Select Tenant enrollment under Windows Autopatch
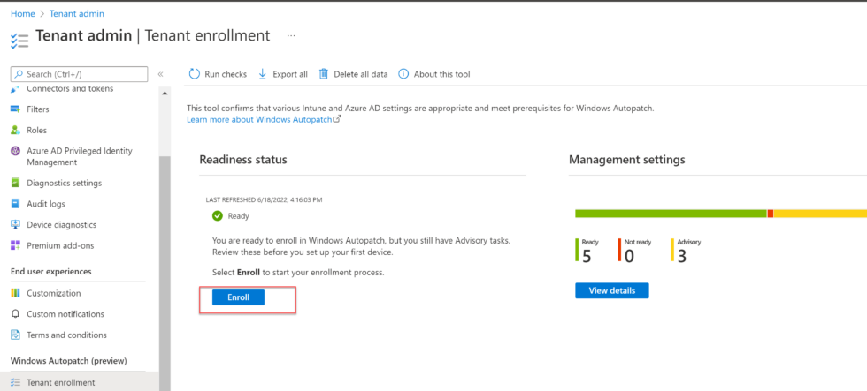 (x=61, y=382)
